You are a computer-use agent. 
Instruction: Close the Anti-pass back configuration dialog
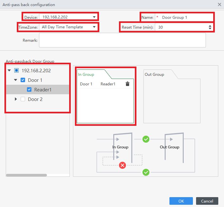coord(219,4)
